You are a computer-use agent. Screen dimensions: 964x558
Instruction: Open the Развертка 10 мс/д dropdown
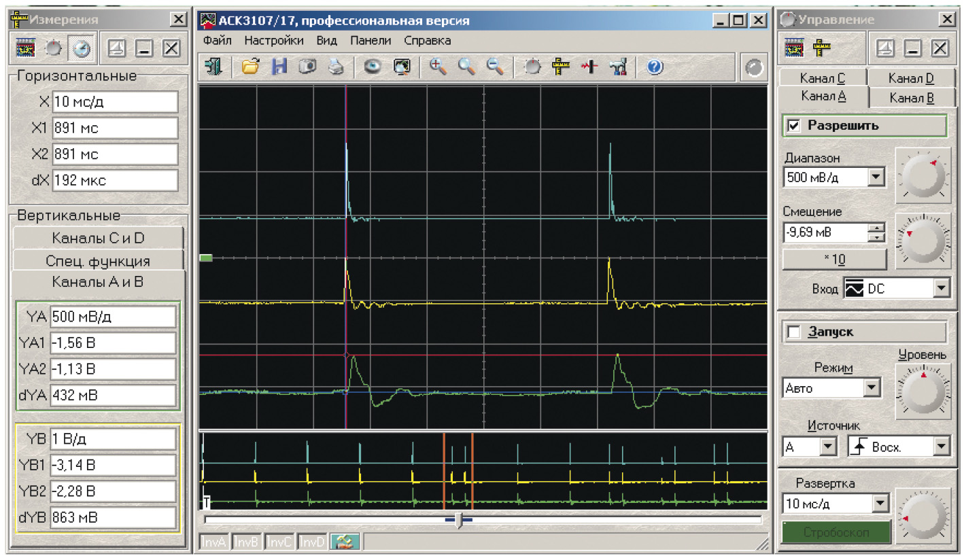[881, 504]
